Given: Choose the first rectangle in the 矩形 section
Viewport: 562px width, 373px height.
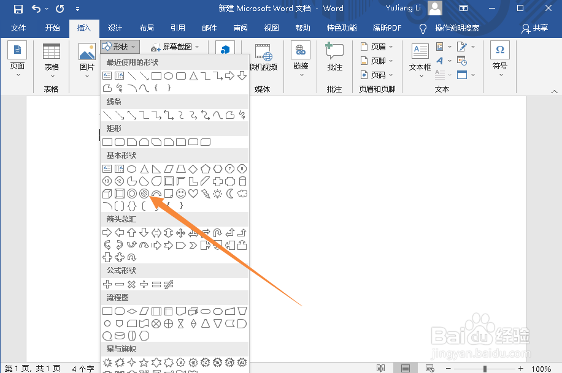Looking at the screenshot, I should (x=107, y=142).
